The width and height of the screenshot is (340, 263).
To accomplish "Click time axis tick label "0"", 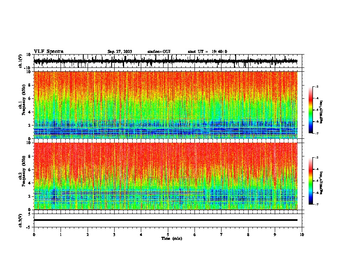I will [x=34, y=235].
